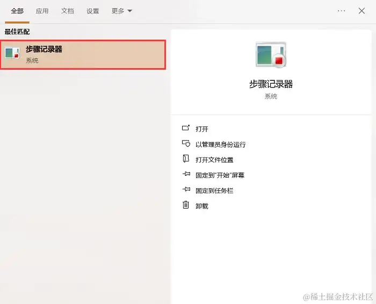Expand the 更多 dropdown
This screenshot has height=304, width=376.
click(x=121, y=11)
